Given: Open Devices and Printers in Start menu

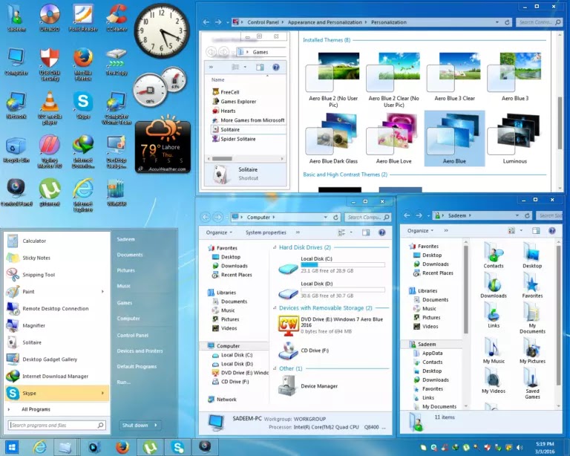Looking at the screenshot, I should [x=140, y=351].
